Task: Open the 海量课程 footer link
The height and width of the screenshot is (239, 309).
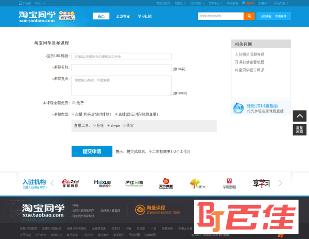Action: point(156,208)
